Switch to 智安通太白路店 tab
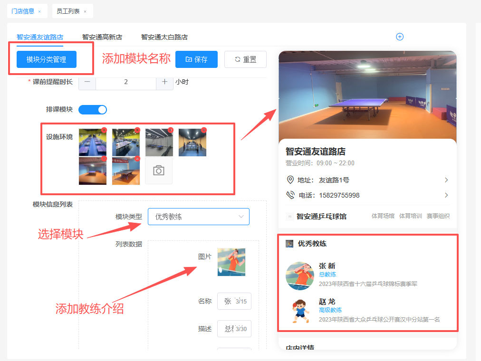Screen dimensions: 481x361 164,37
